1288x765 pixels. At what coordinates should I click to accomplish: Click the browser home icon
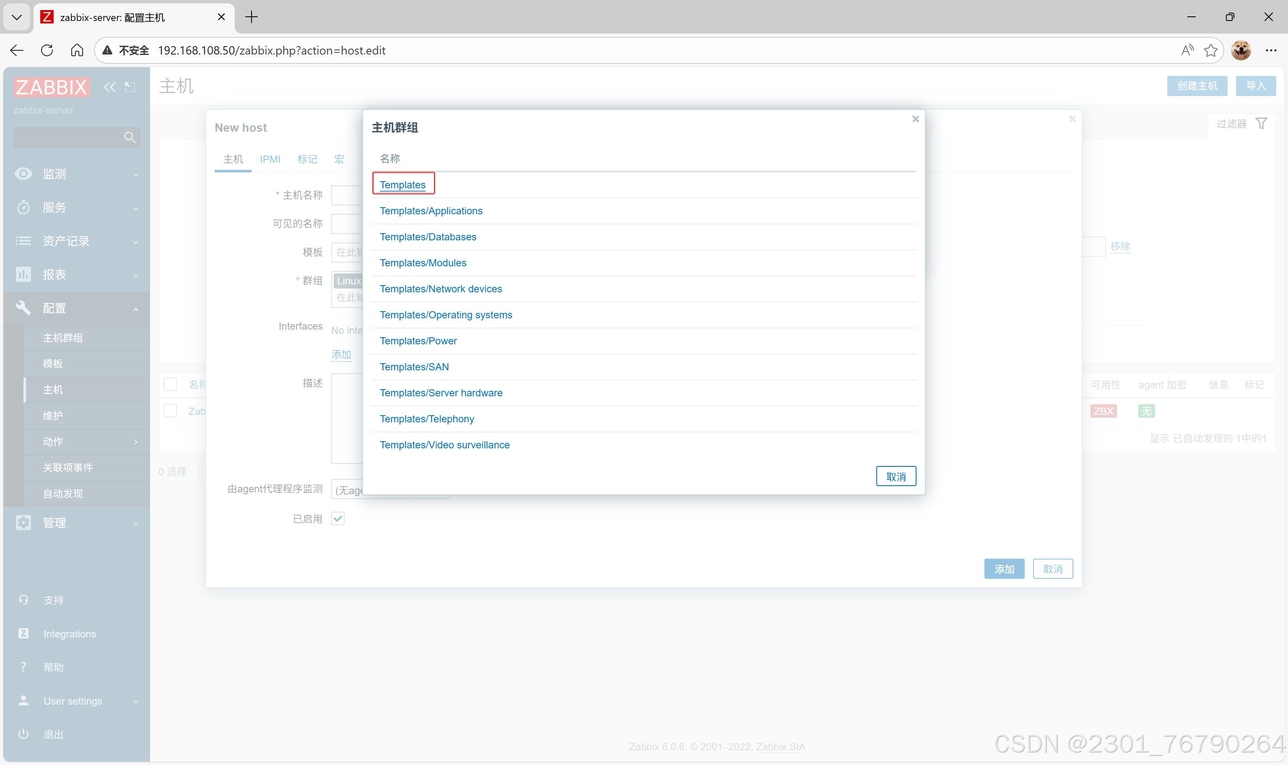(77, 50)
